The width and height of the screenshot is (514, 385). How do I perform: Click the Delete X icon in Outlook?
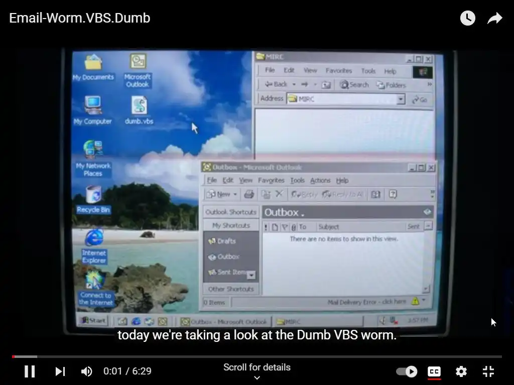(x=279, y=194)
